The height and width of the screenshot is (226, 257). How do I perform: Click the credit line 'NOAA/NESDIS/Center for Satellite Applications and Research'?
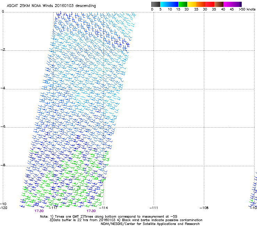tap(150, 224)
